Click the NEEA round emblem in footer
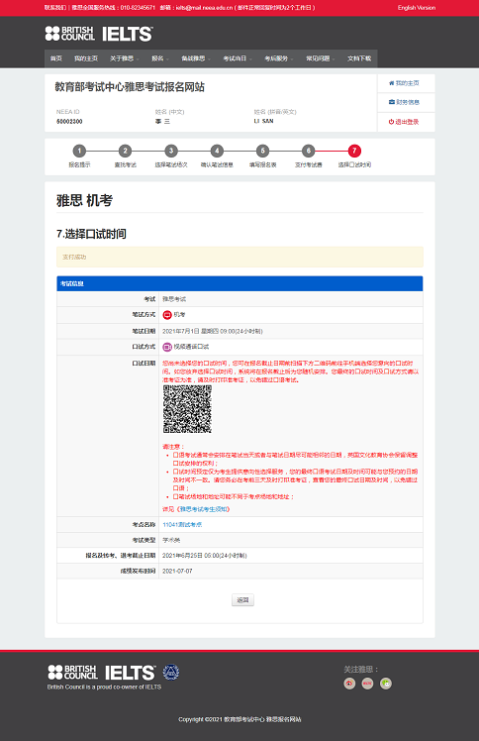This screenshot has width=479, height=741. pos(171,672)
